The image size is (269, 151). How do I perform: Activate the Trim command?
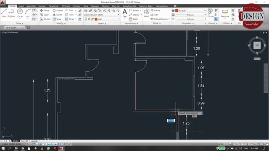(x=69, y=10)
